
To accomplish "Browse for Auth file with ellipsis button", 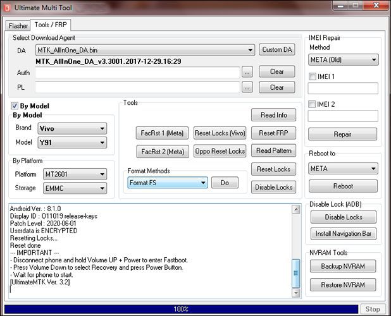I will click(247, 73).
